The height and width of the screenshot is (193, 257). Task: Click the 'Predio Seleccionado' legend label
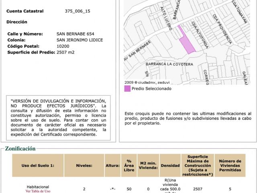pyautogui.click(x=151, y=88)
